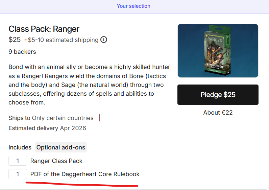The width and height of the screenshot is (269, 190).
Task: Click the estimated shipping cost text
Action: 61,40
